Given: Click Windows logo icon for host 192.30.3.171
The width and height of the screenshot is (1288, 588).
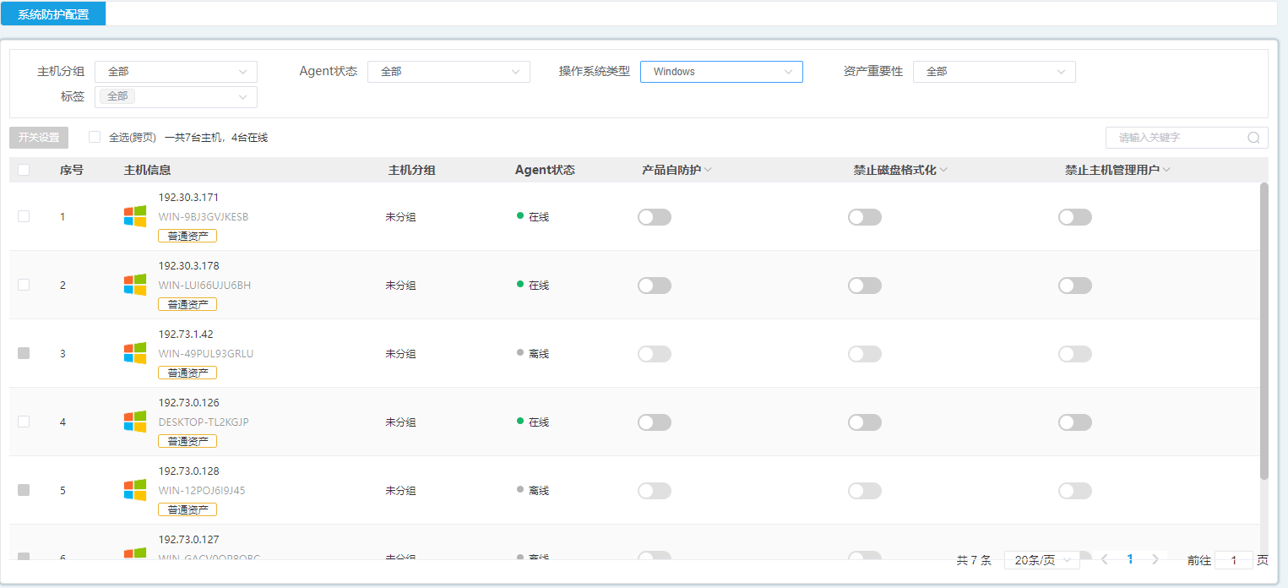Looking at the screenshot, I should 135,216.
